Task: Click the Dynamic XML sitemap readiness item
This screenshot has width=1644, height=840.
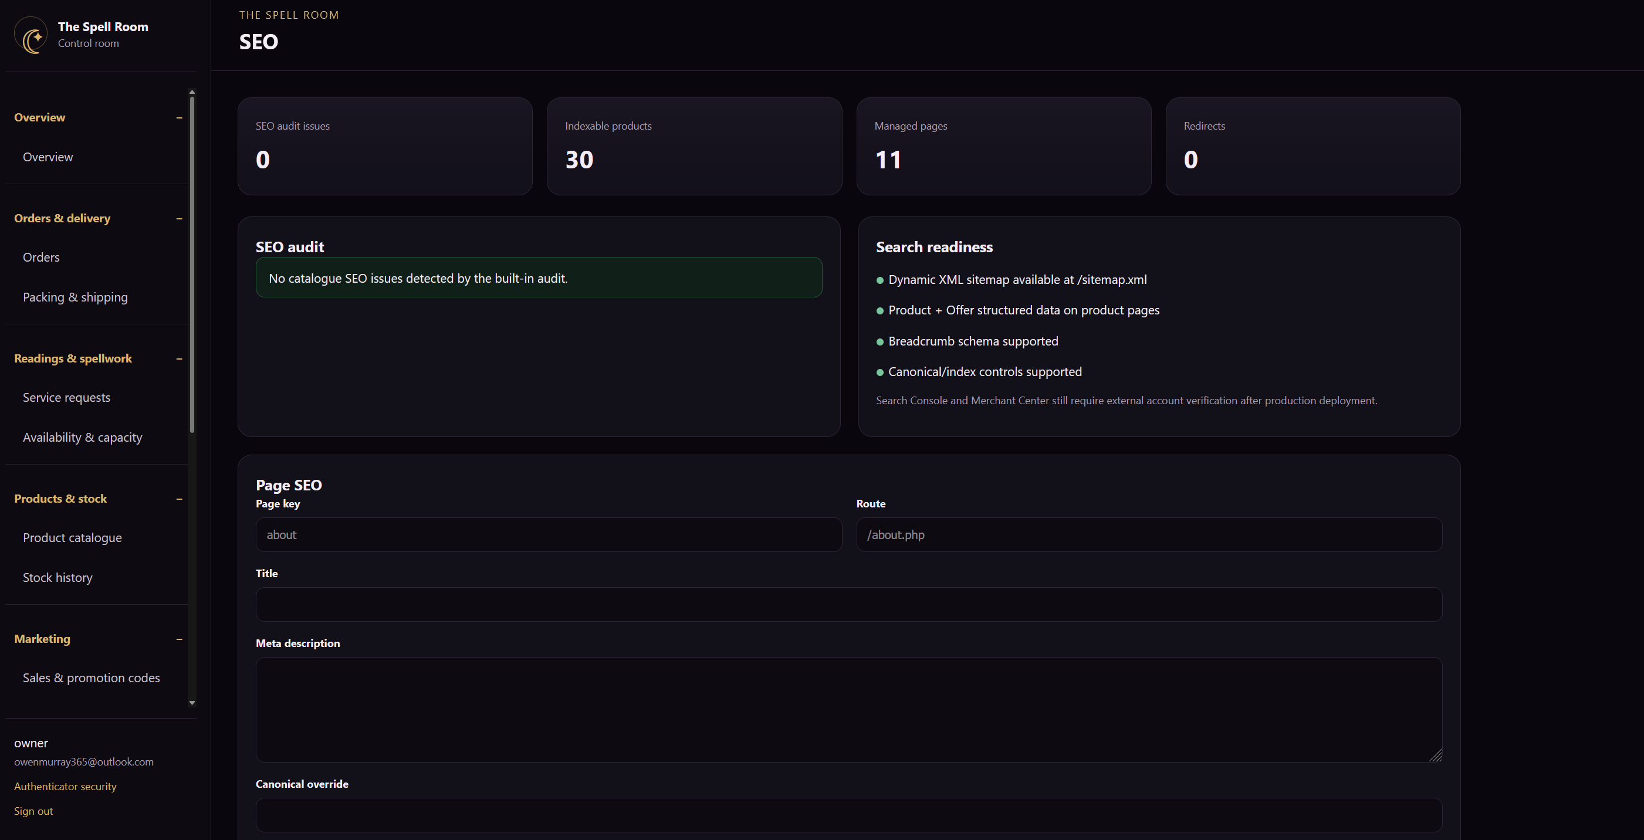Action: click(x=1012, y=280)
